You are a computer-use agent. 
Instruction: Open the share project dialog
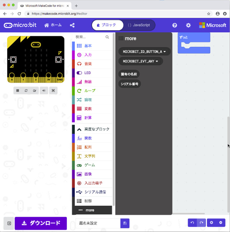pyautogui.click(x=72, y=25)
